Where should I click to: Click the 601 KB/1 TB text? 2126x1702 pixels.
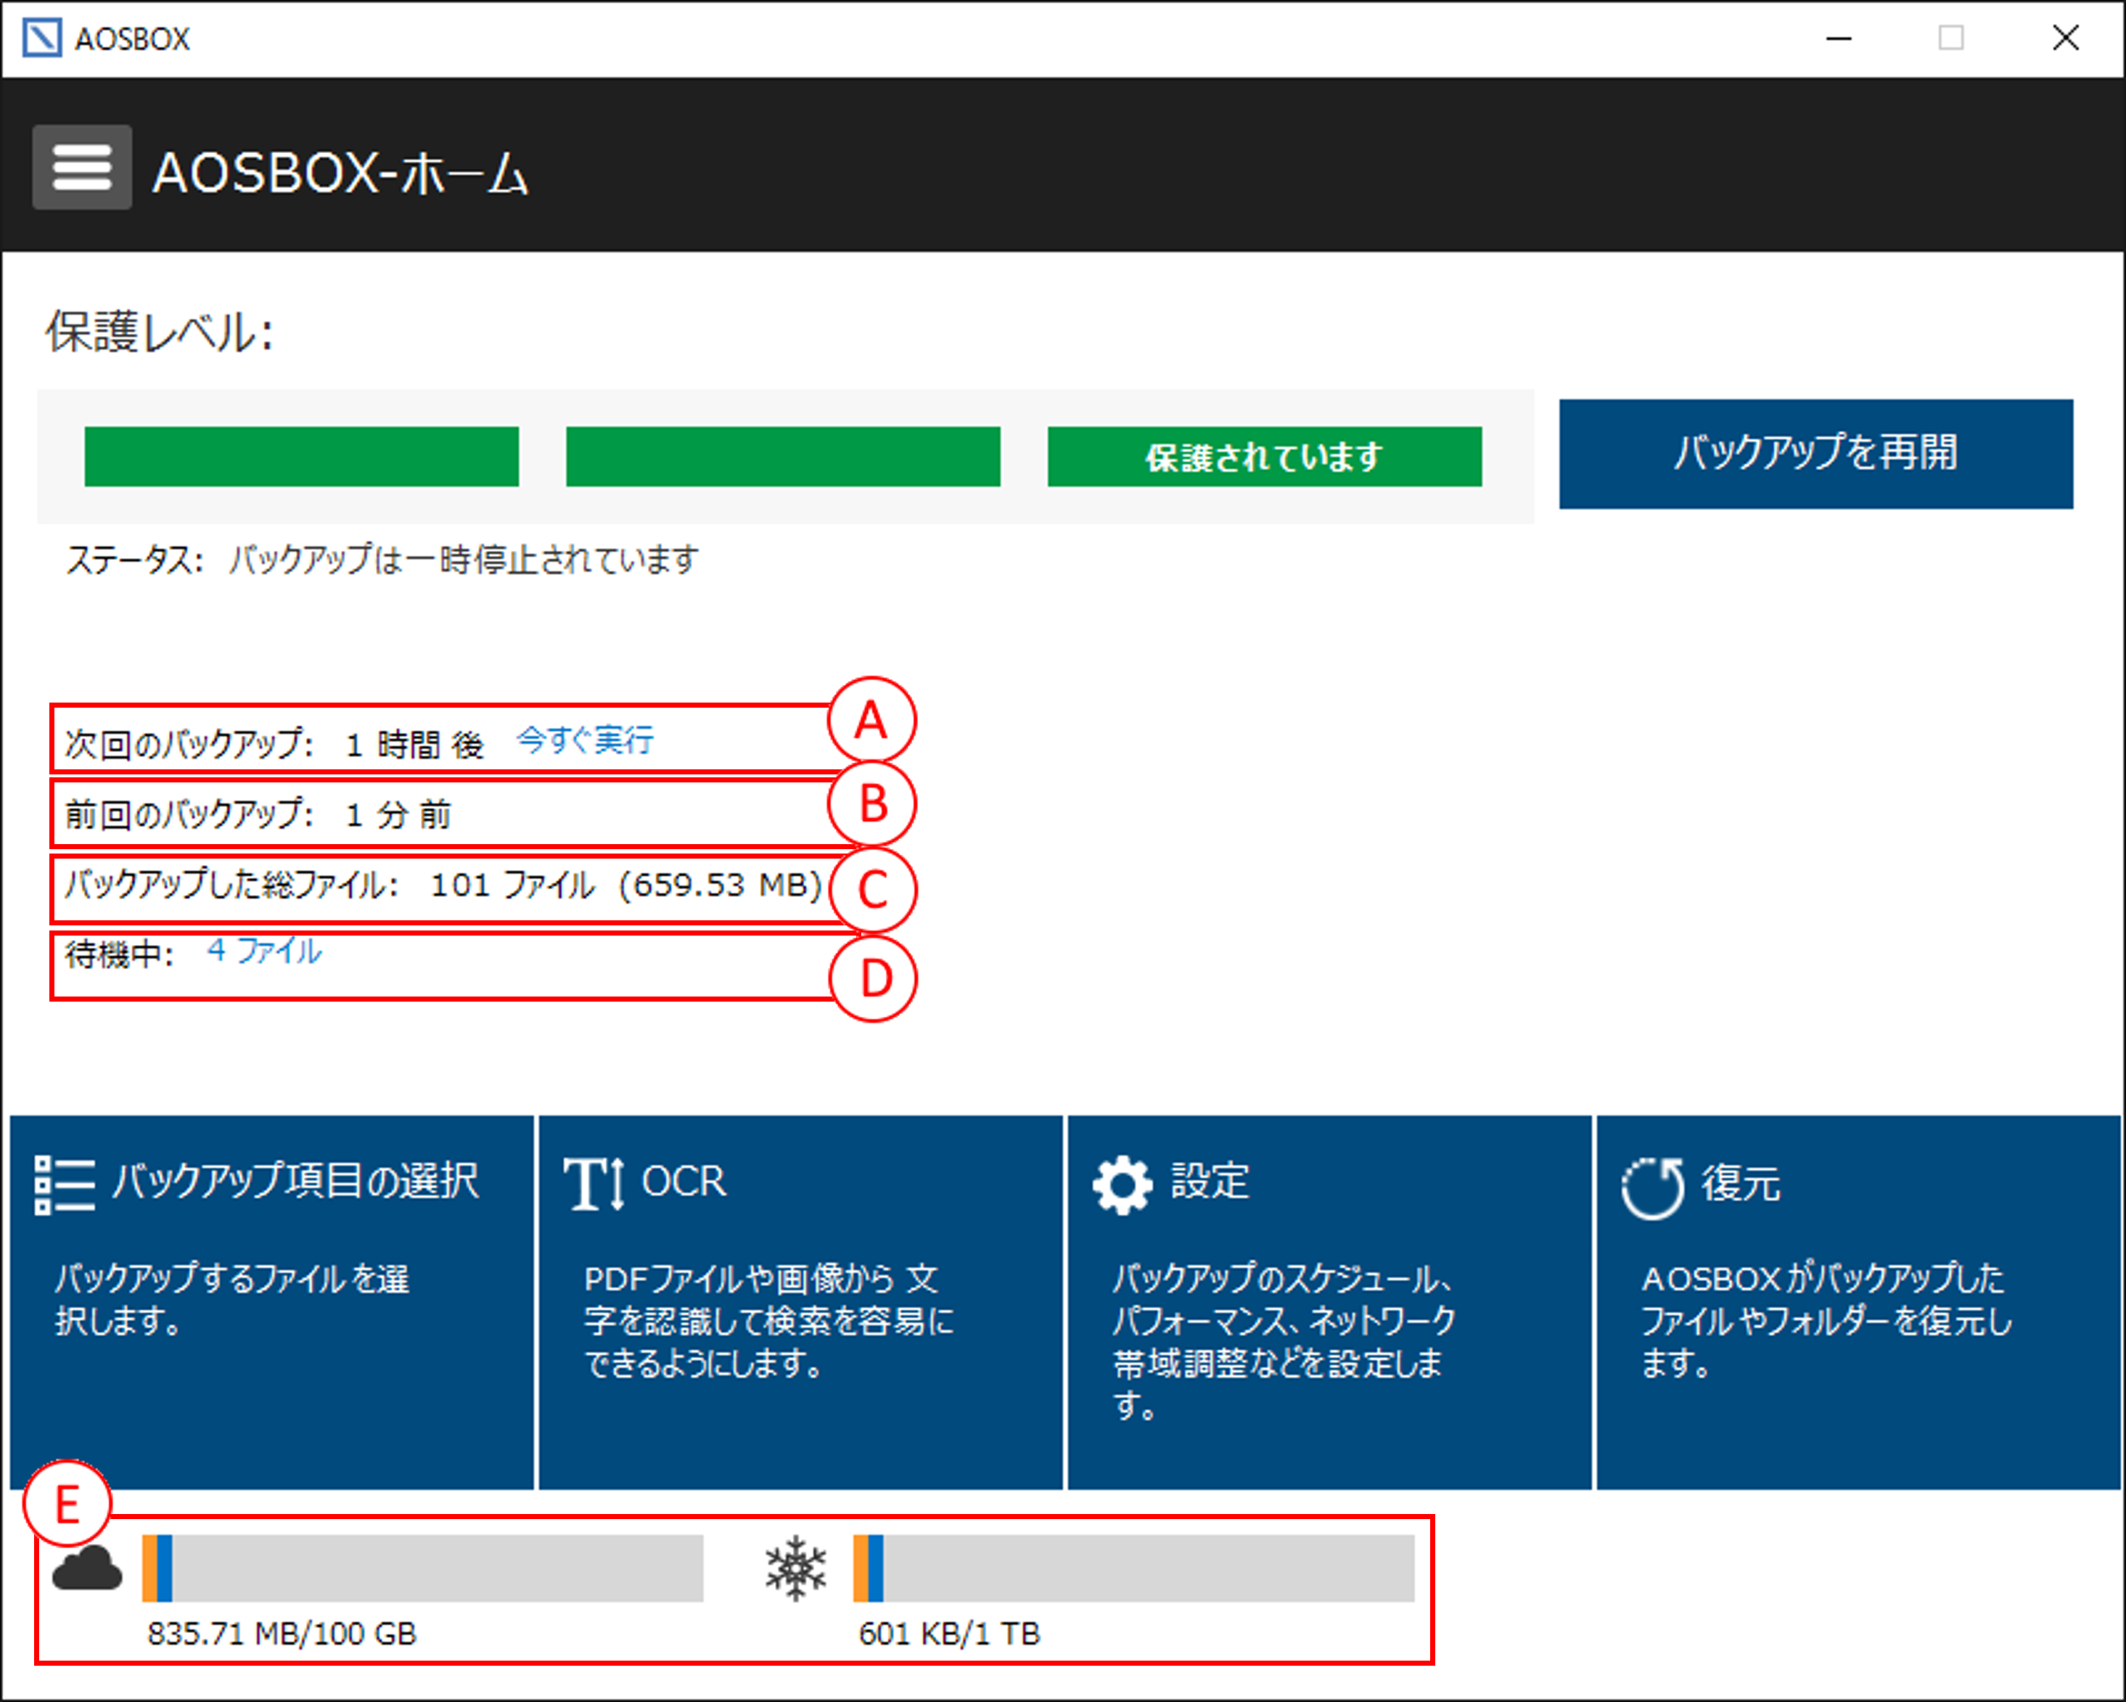click(950, 1634)
